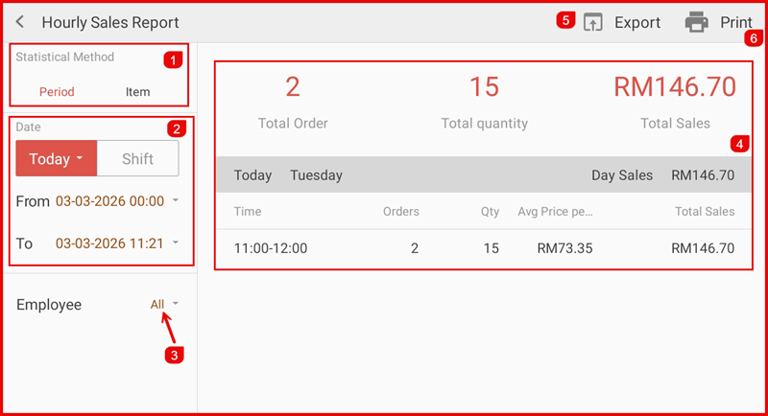Click the Orders column header
The width and height of the screenshot is (768, 416).
tap(400, 211)
